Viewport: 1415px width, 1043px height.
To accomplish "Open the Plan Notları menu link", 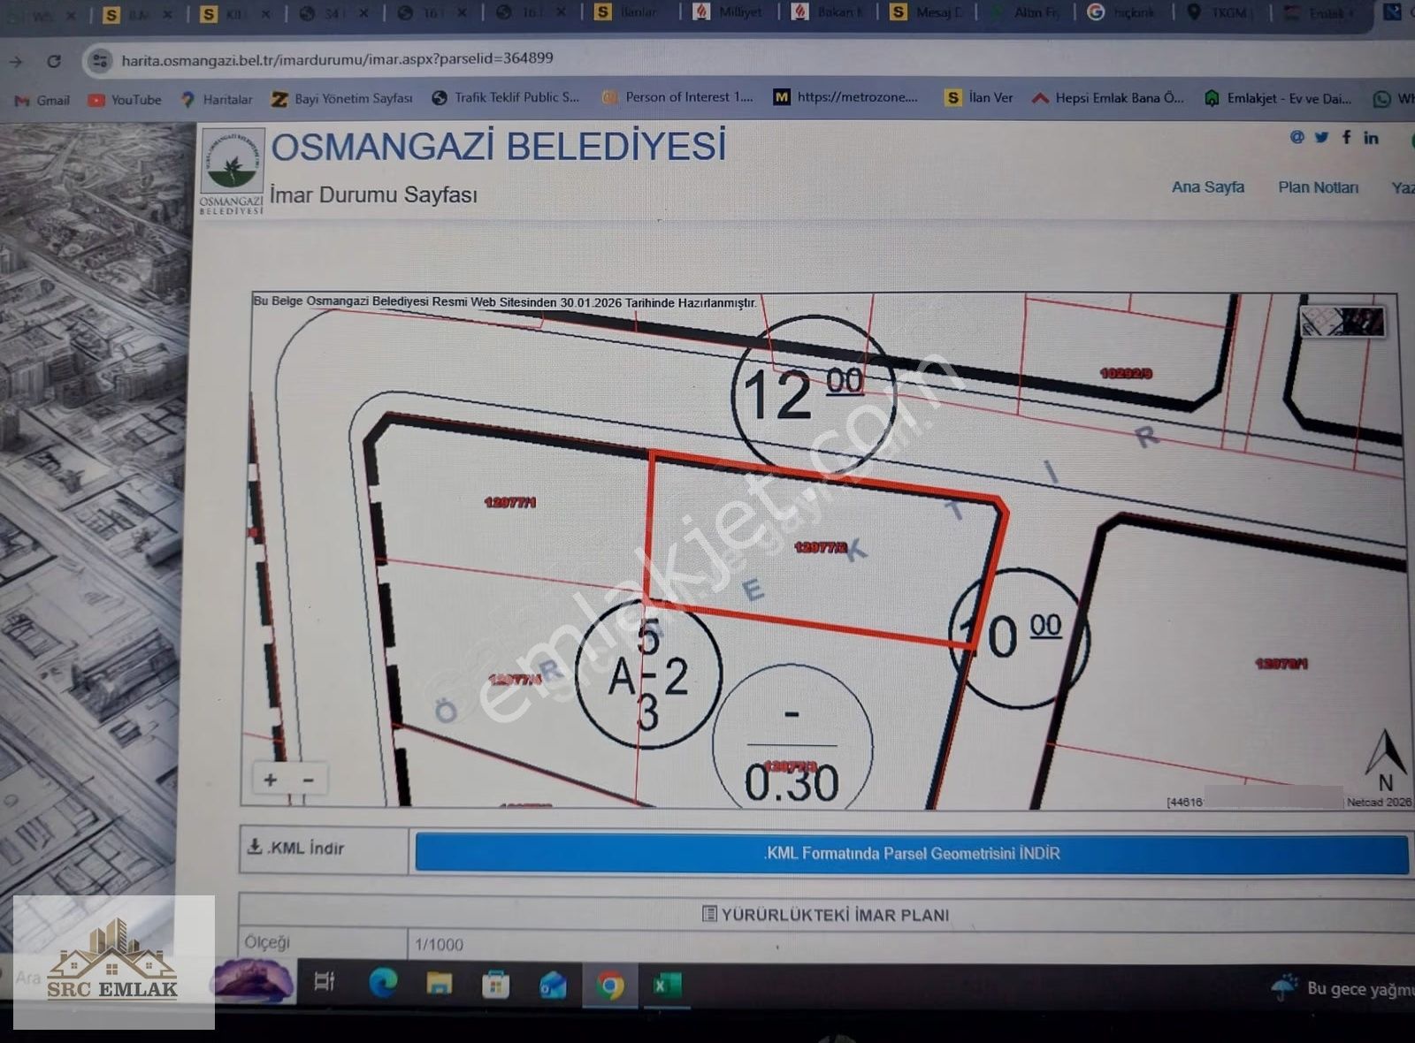I will point(1318,187).
